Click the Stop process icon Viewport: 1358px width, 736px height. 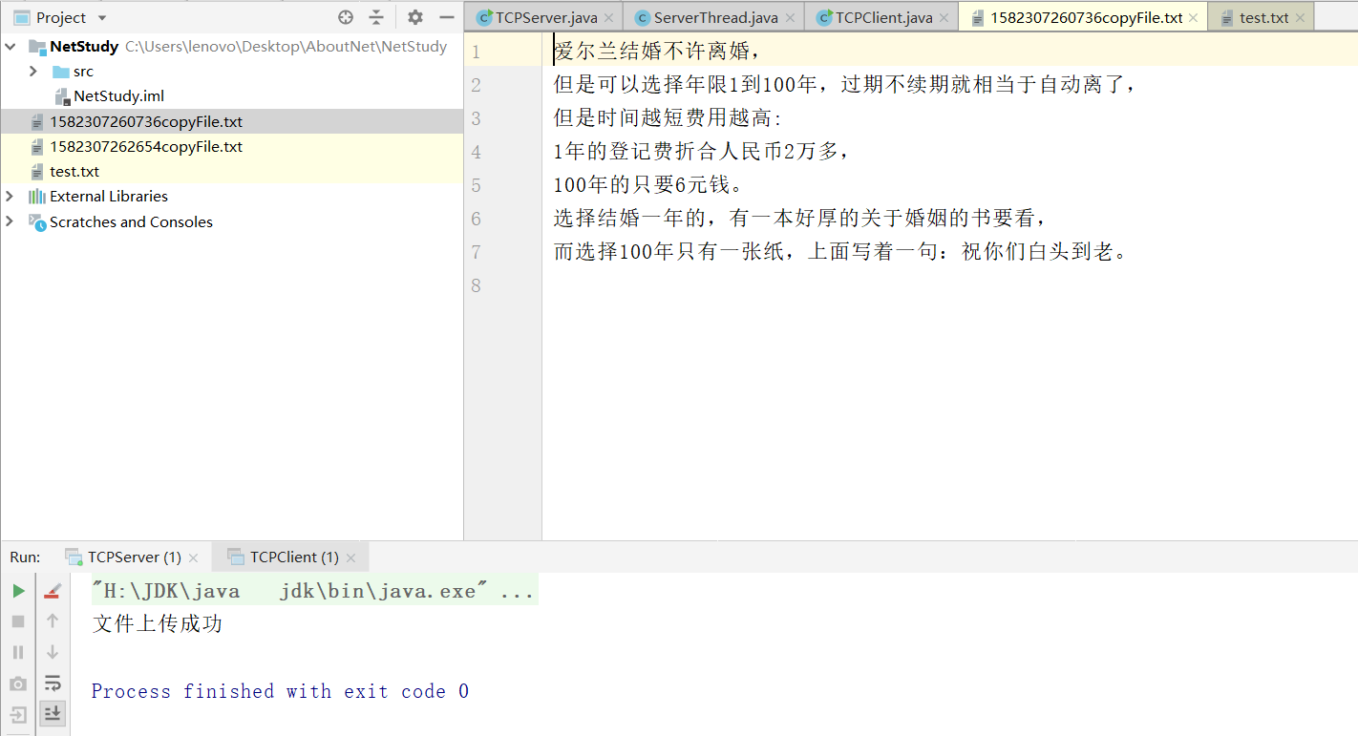[x=18, y=621]
